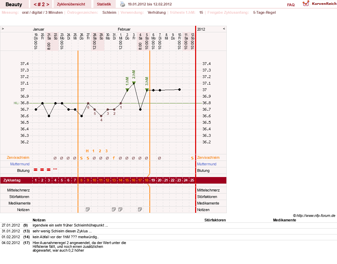
Task: Open the FAQ link
Action: (x=291, y=5)
